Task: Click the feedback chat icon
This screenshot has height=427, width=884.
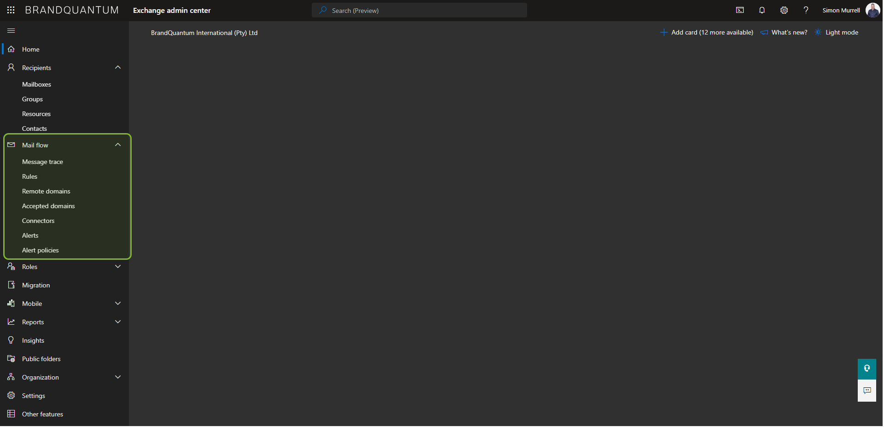Action: coord(867,391)
